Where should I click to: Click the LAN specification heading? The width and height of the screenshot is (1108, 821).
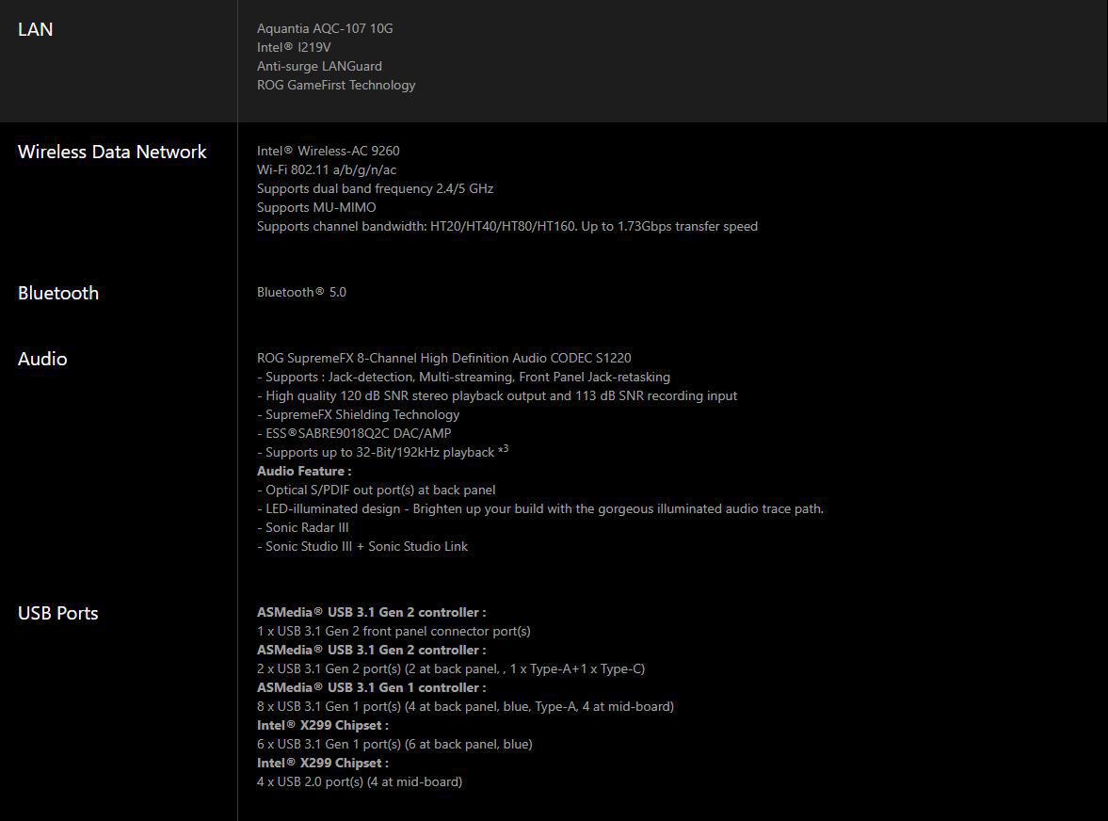click(x=36, y=29)
